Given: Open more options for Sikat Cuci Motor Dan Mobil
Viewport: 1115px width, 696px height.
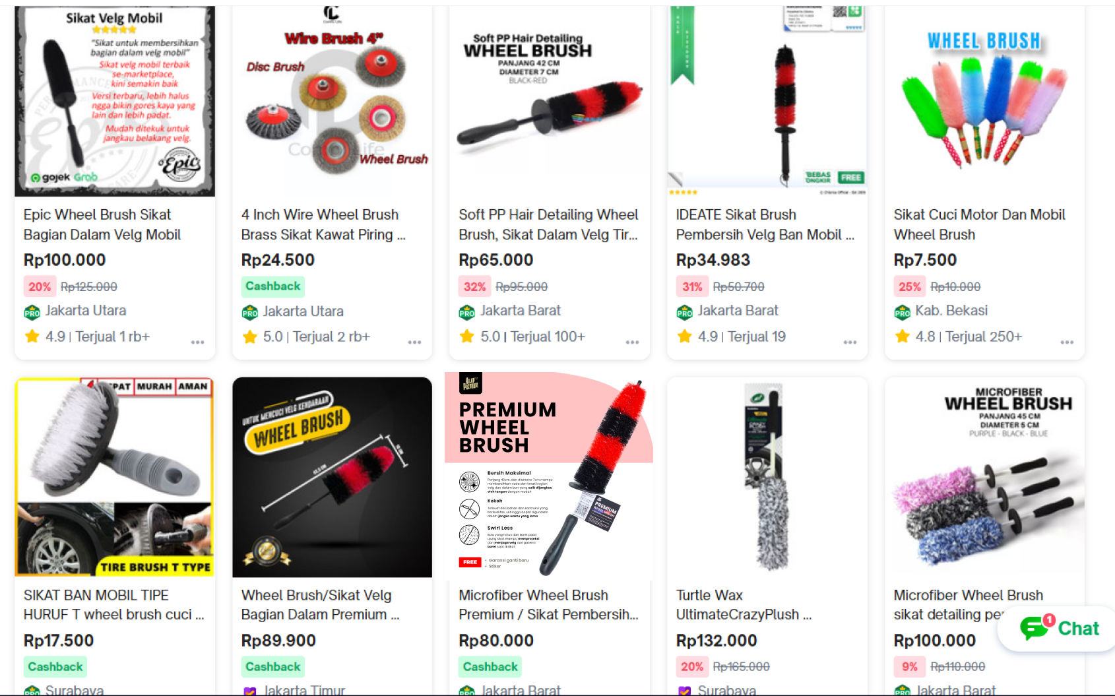Looking at the screenshot, I should 1067,342.
